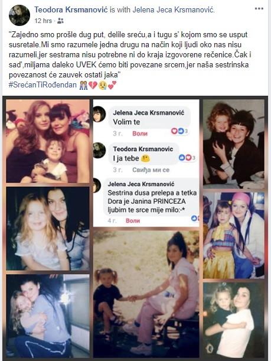This screenshot has height=361, width=271.
Task: Open the bottom-left hugging photo
Action: 48,316
